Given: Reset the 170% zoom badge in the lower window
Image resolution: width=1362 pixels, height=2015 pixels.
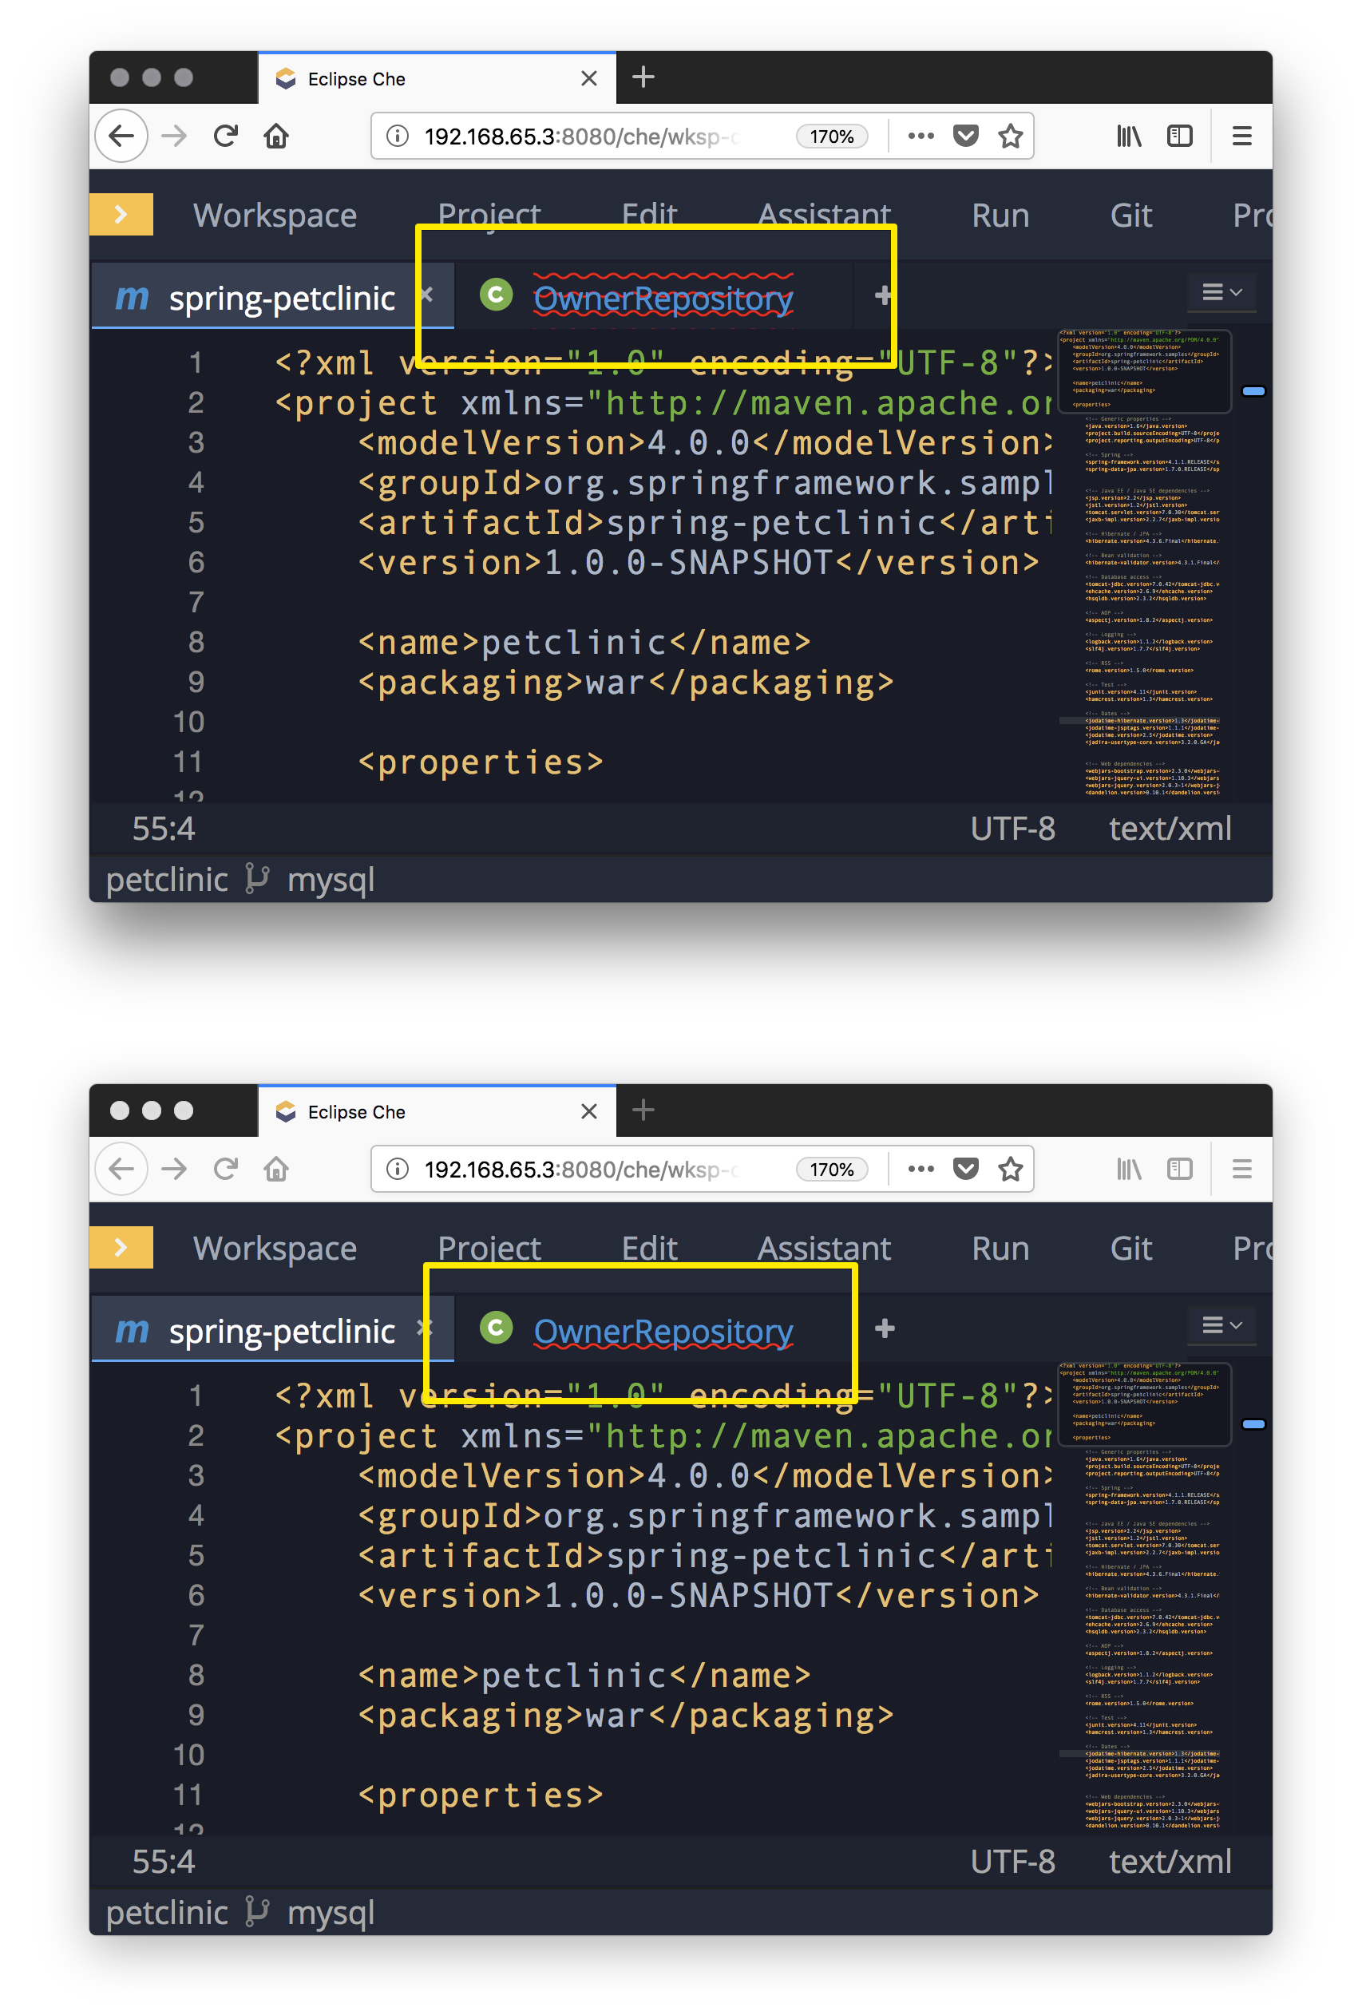Looking at the screenshot, I should (831, 1169).
